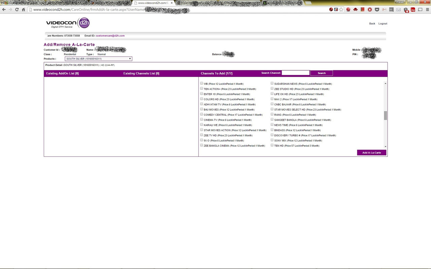
Task: Click the blocked pop-up icon in address bar
Action: [336, 9]
